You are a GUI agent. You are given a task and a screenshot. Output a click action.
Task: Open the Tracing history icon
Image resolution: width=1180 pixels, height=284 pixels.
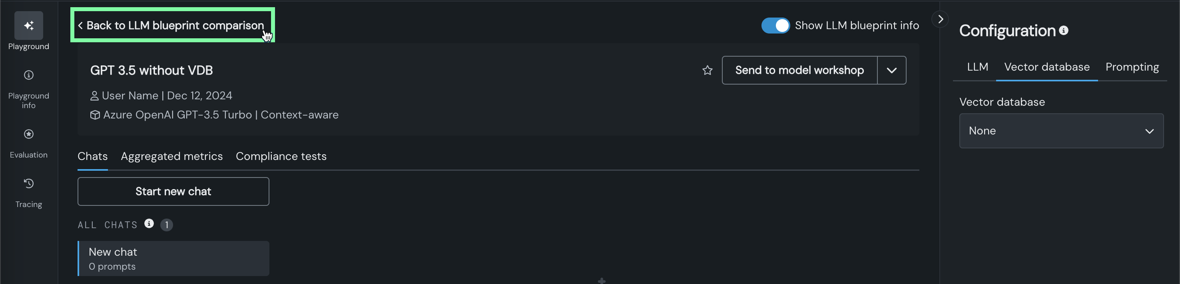click(x=28, y=183)
